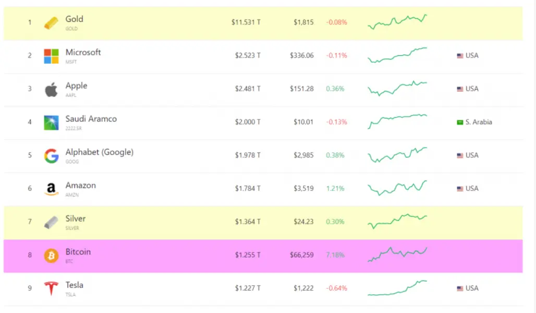
Task: Click the red Tesla logo
Action: (x=51, y=288)
